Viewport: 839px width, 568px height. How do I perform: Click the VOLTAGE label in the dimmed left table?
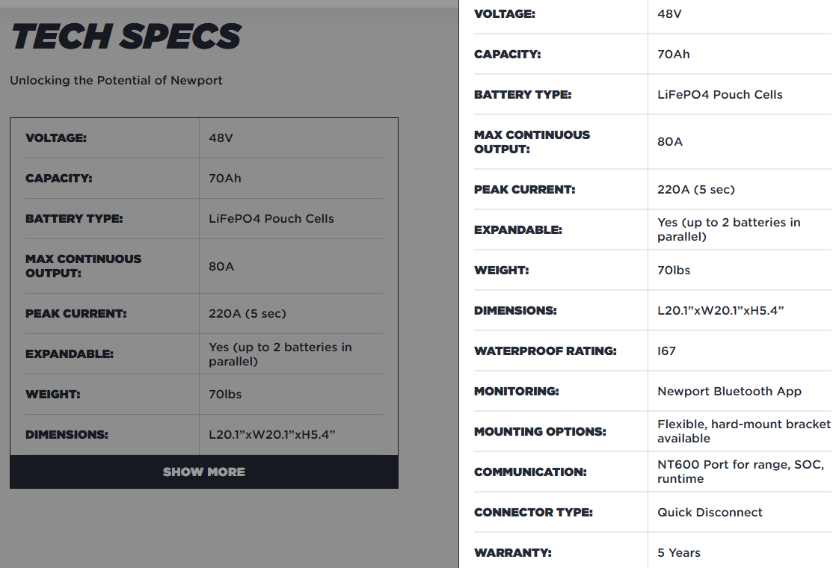point(56,138)
